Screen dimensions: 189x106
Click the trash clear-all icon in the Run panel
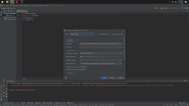[6, 96]
